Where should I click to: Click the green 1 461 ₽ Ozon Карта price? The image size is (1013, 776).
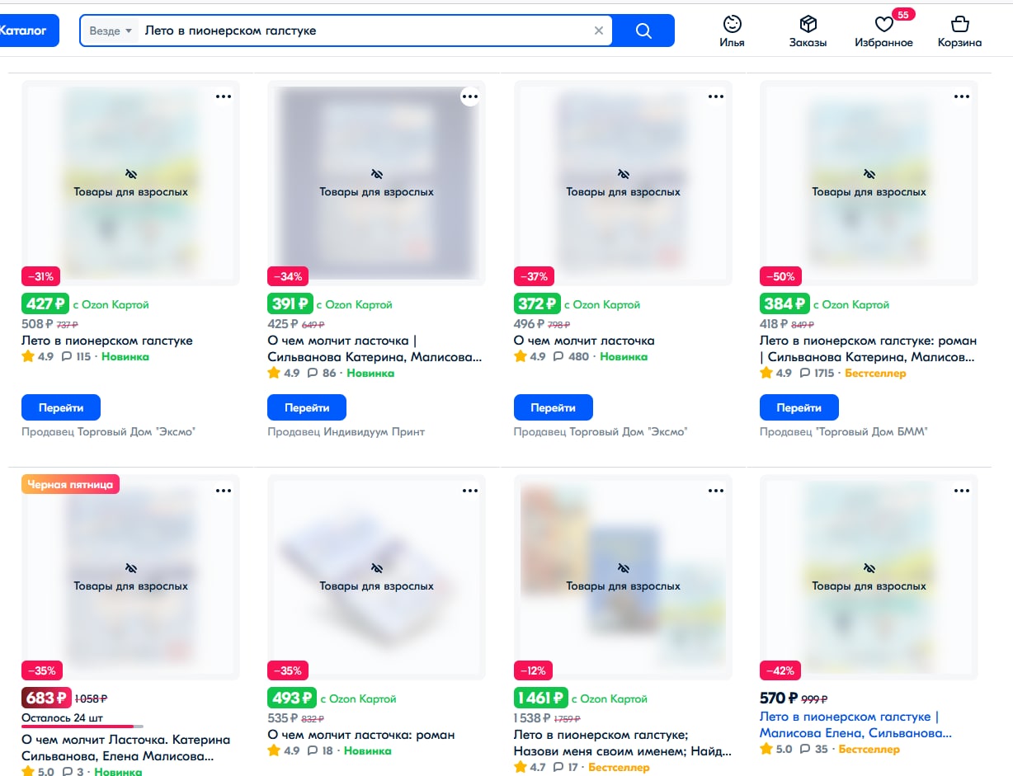(x=540, y=698)
